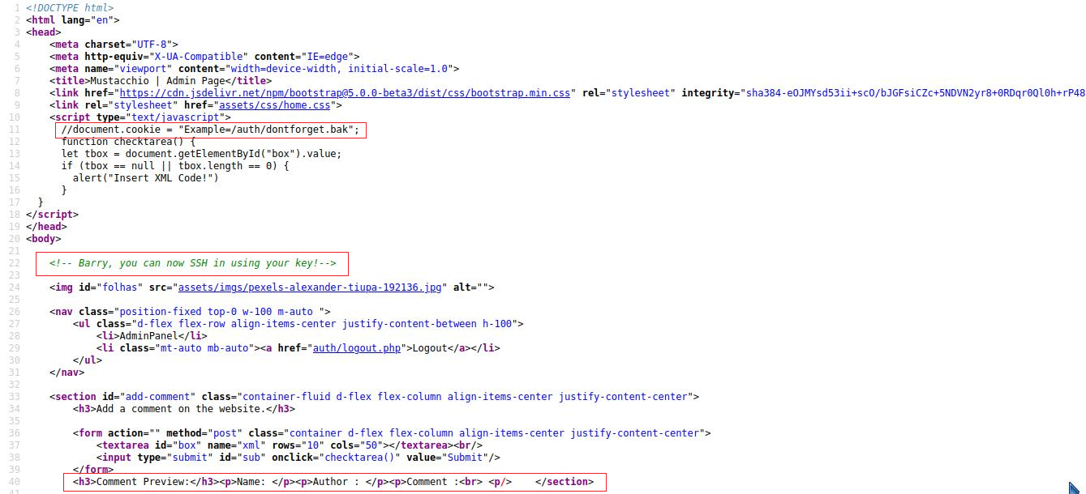This screenshot has width=1086, height=494.
Task: Click the let tbox getElementById line
Action: [x=201, y=154]
